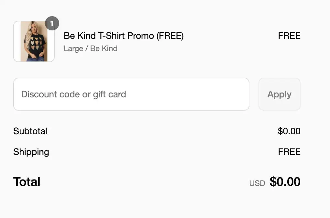330x218 pixels.
Task: Click the FREE shipping value
Action: click(289, 152)
